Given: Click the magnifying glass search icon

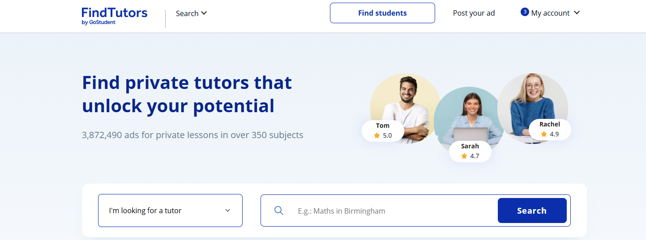Looking at the screenshot, I should pyautogui.click(x=279, y=211).
